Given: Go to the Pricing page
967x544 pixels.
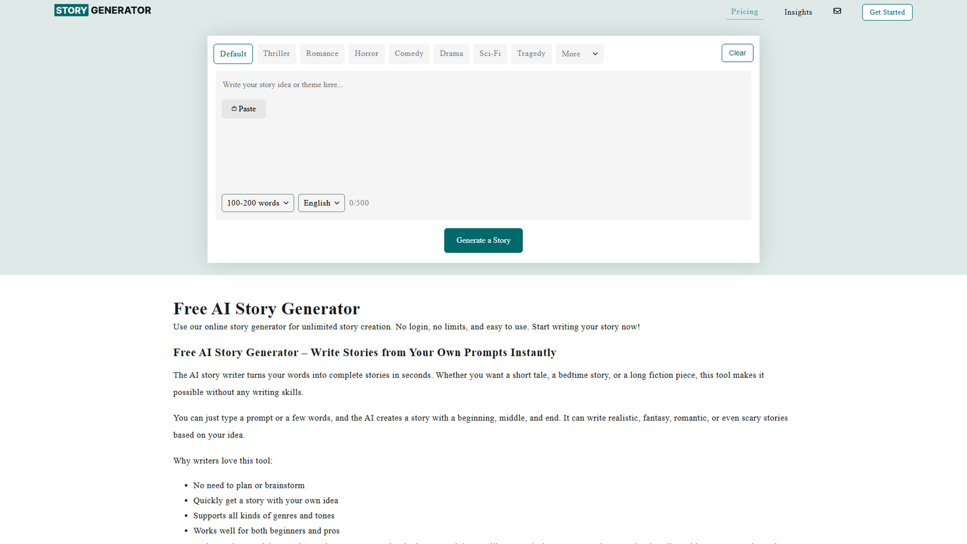Looking at the screenshot, I should 745,12.
